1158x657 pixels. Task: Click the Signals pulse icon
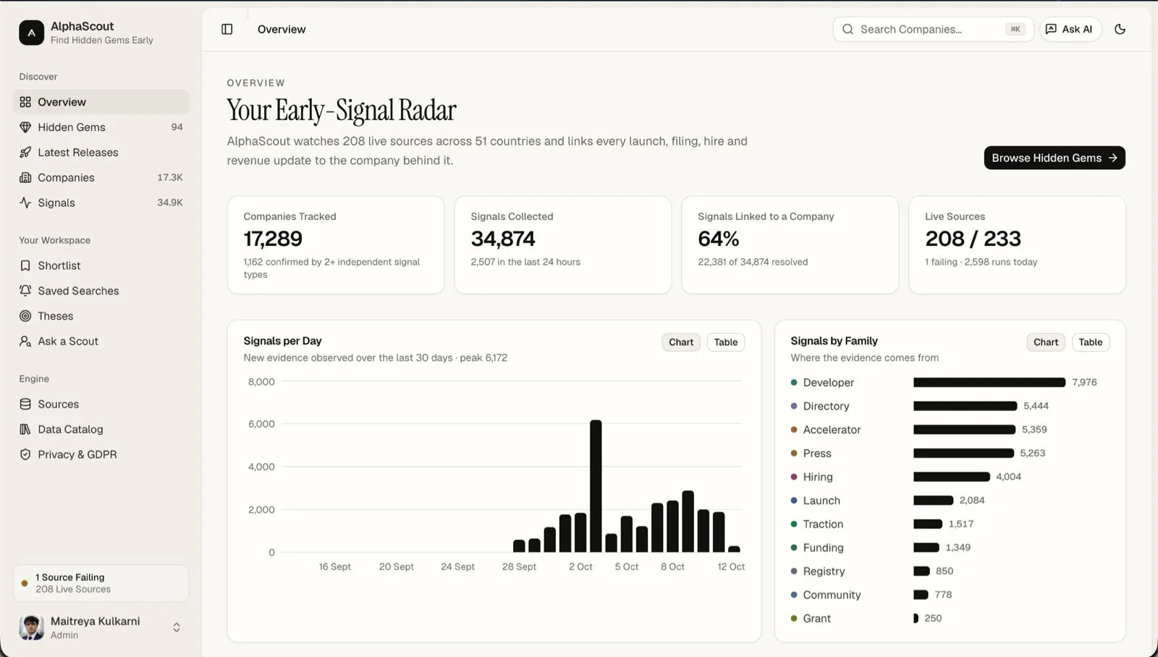[x=25, y=203]
